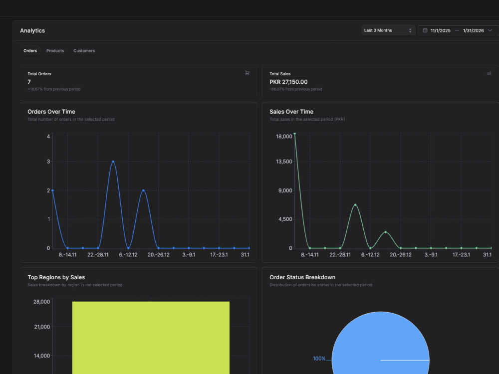The height and width of the screenshot is (374, 499).
Task: Switch to the Customers tab
Action: tap(84, 50)
